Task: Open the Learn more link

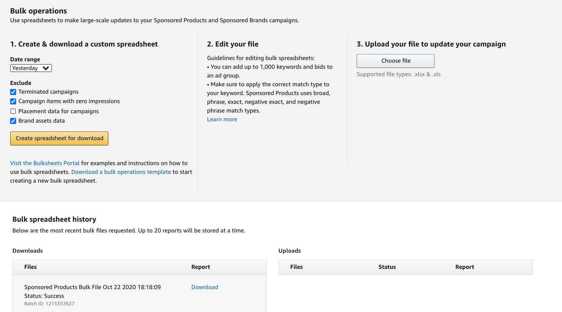Action: point(222,119)
